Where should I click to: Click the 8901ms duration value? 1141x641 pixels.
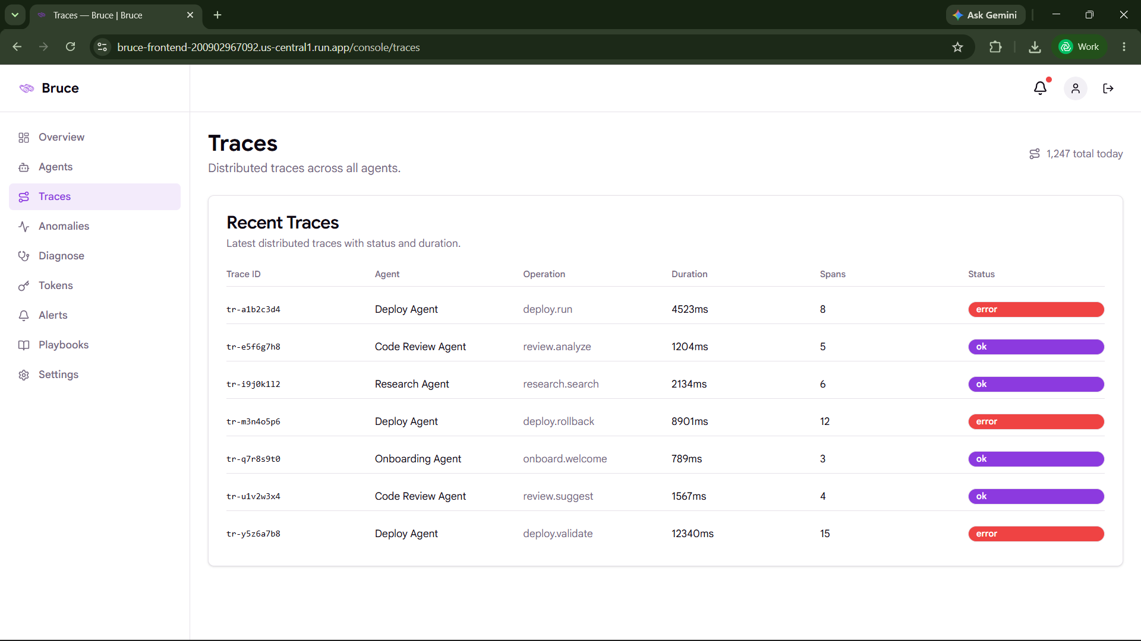[689, 421]
